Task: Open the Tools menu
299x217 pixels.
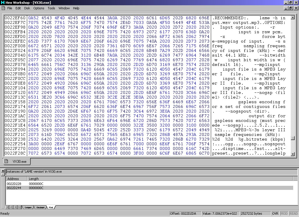Action: [51, 8]
